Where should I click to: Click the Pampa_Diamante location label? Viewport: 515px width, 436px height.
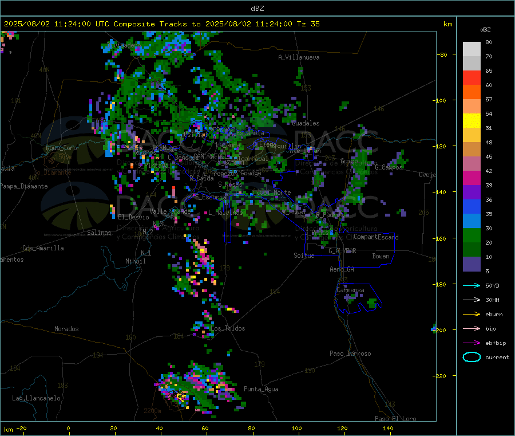(24, 186)
